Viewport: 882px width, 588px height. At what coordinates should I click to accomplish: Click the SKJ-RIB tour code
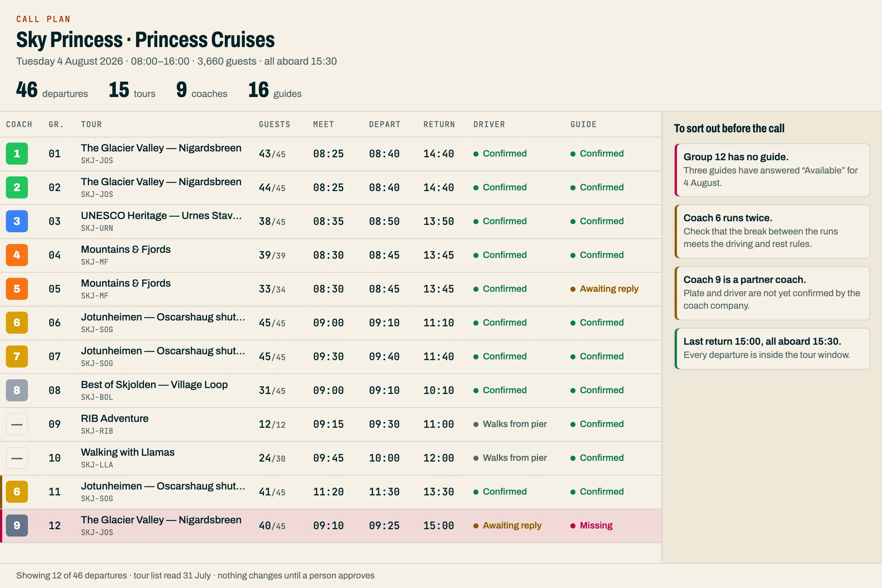coord(97,431)
